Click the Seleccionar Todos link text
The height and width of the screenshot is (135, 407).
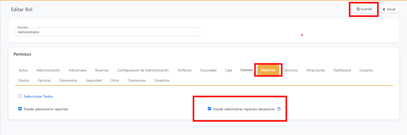(x=38, y=96)
